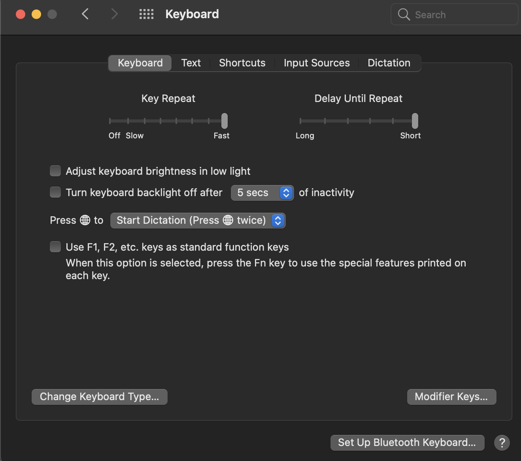521x461 pixels.
Task: Open the Input Sources tab
Action: coord(316,63)
